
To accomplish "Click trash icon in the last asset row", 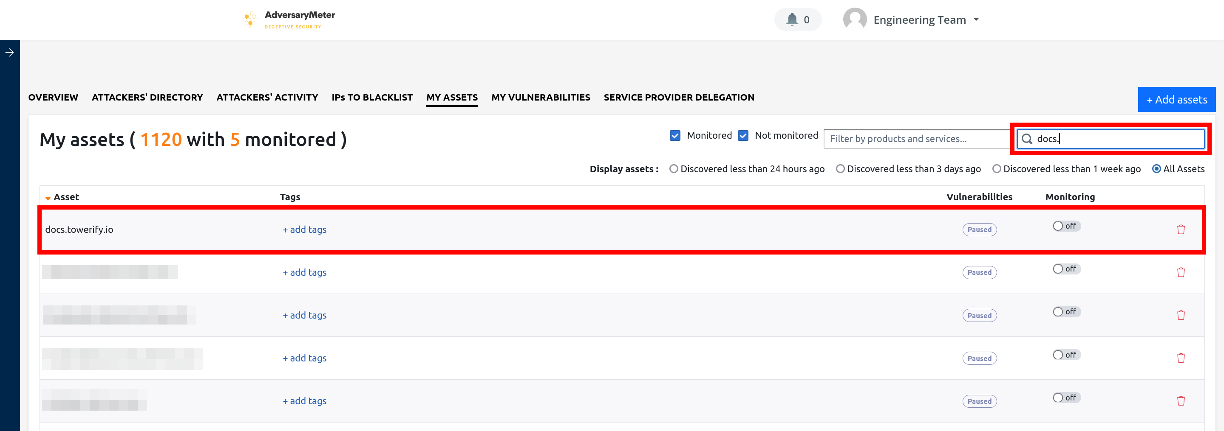I will (1180, 400).
